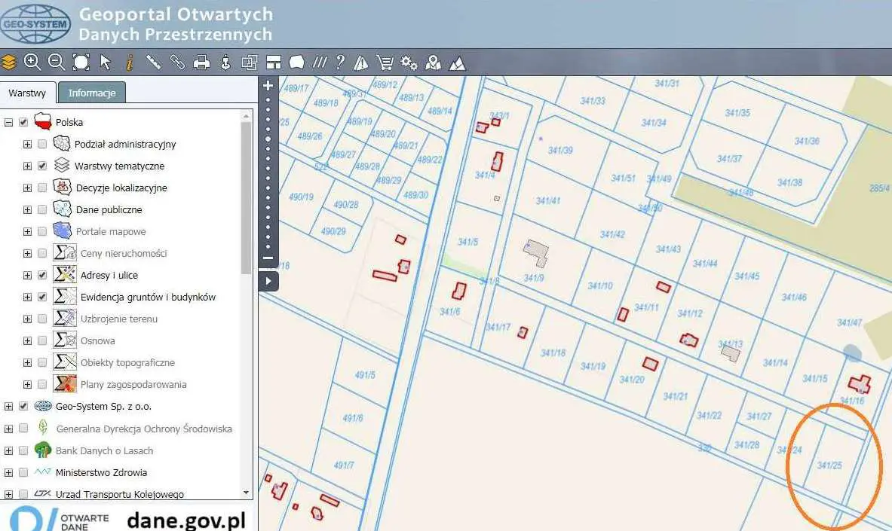Open the shopping cart icon
The width and height of the screenshot is (892, 531).
[385, 63]
